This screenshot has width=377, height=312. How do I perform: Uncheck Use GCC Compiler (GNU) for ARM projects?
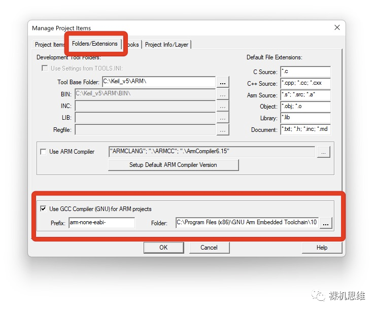43,209
